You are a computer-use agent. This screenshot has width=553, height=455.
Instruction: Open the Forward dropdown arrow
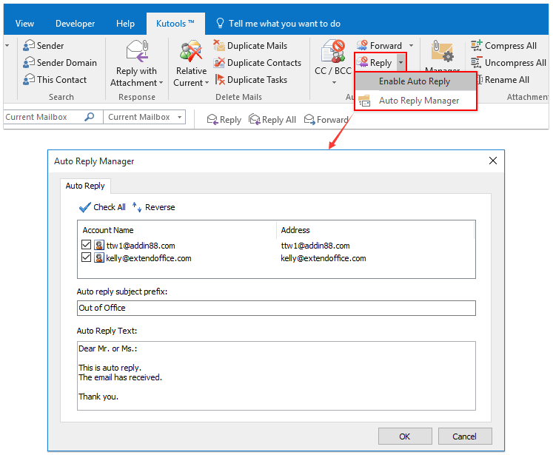point(412,46)
